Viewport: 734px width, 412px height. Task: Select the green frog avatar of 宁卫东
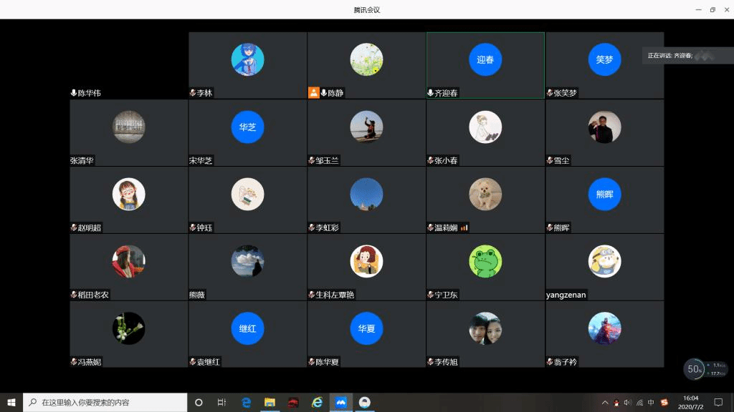point(485,261)
